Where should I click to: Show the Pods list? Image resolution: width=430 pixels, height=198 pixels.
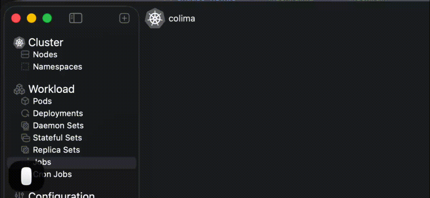coord(42,101)
